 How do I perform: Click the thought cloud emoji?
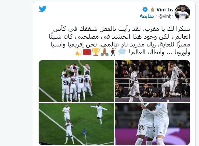click(122, 52)
